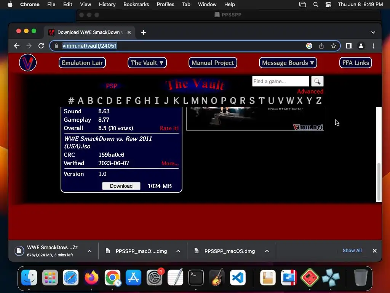
Task: Expand options for WWE SmackDown download
Action: (90, 251)
